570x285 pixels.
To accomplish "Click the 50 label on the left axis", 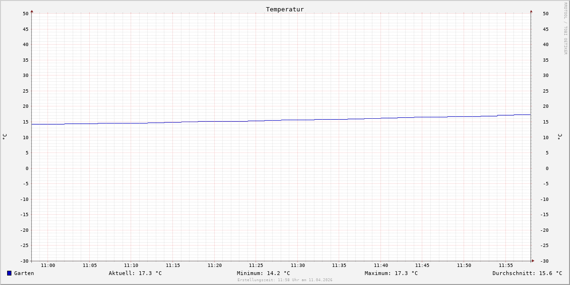I will point(26,14).
